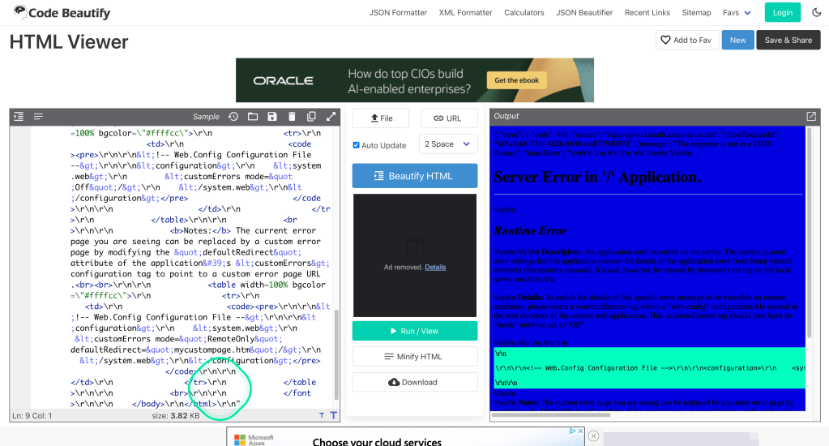Click Minify HTML button
Image resolution: width=829 pixels, height=446 pixels.
point(415,357)
